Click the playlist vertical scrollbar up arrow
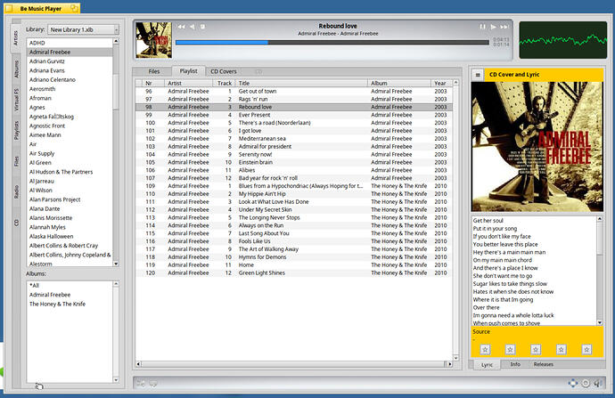 pyautogui.click(x=455, y=83)
